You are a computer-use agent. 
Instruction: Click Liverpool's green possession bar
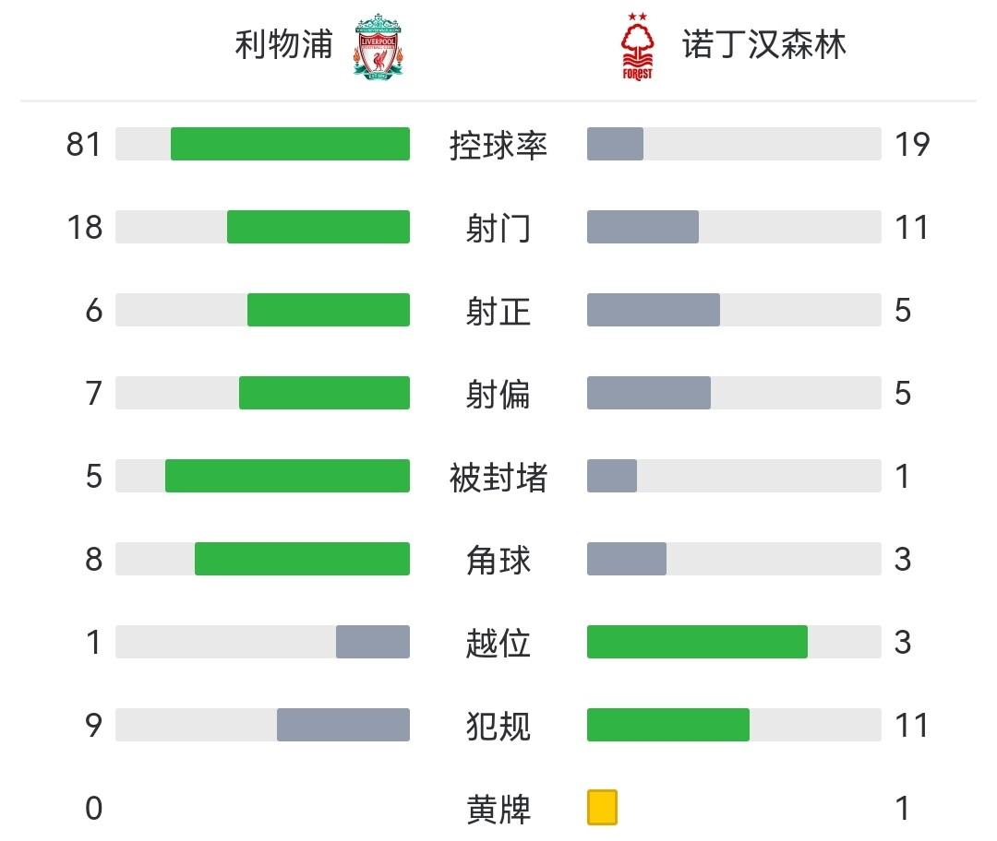coord(290,144)
